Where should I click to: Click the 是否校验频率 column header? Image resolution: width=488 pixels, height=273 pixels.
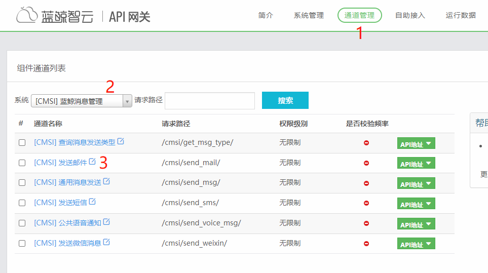[367, 124]
